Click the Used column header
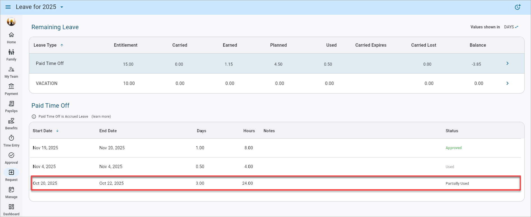The height and width of the screenshot is (217, 531). click(x=332, y=45)
